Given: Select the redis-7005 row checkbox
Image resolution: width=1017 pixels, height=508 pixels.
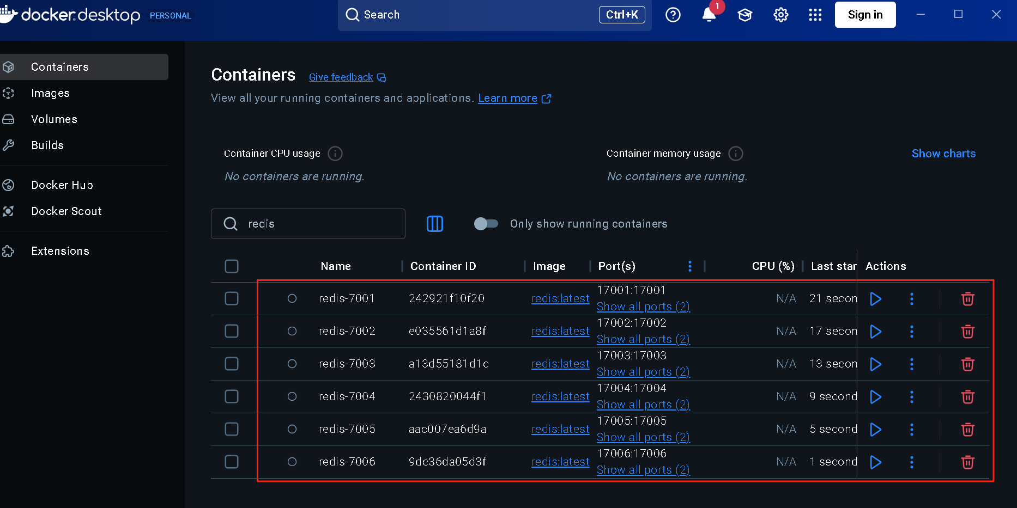Looking at the screenshot, I should 232,429.
